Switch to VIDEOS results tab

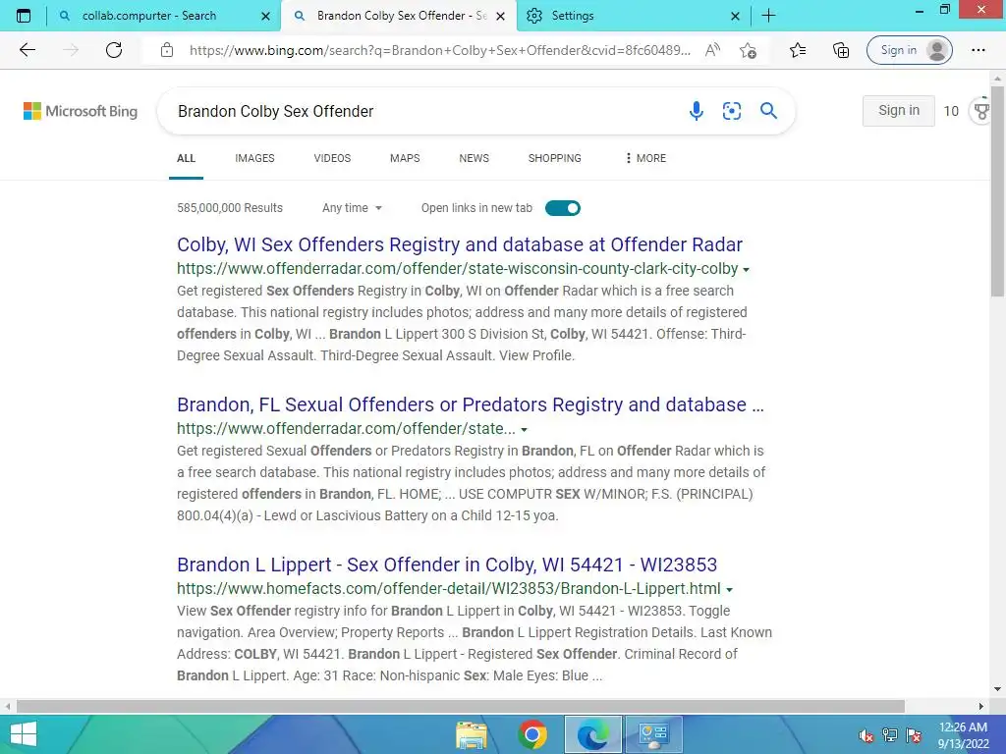(x=332, y=158)
